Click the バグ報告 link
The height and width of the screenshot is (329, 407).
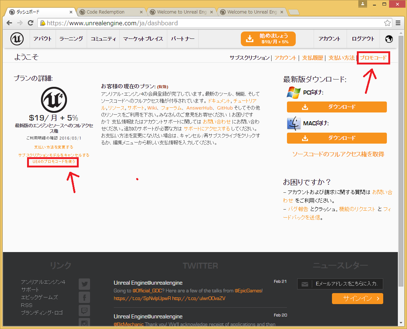pyautogui.click(x=298, y=209)
